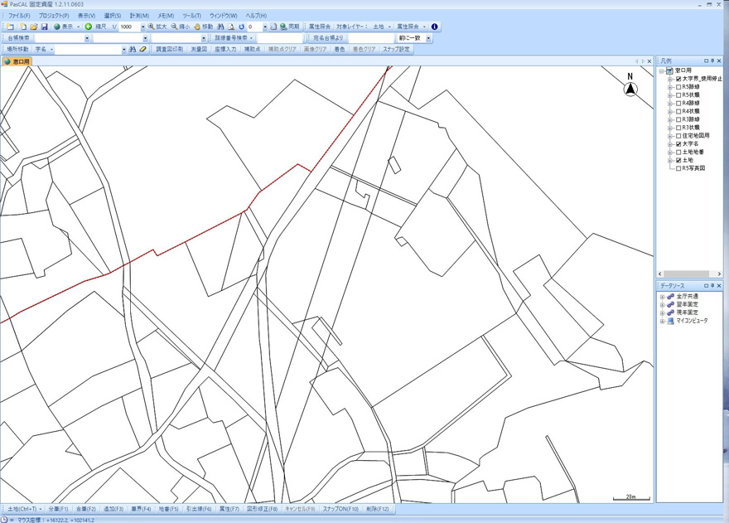729x523 pixels.
Task: Click the open folder icon in toolbar
Action: [33, 27]
